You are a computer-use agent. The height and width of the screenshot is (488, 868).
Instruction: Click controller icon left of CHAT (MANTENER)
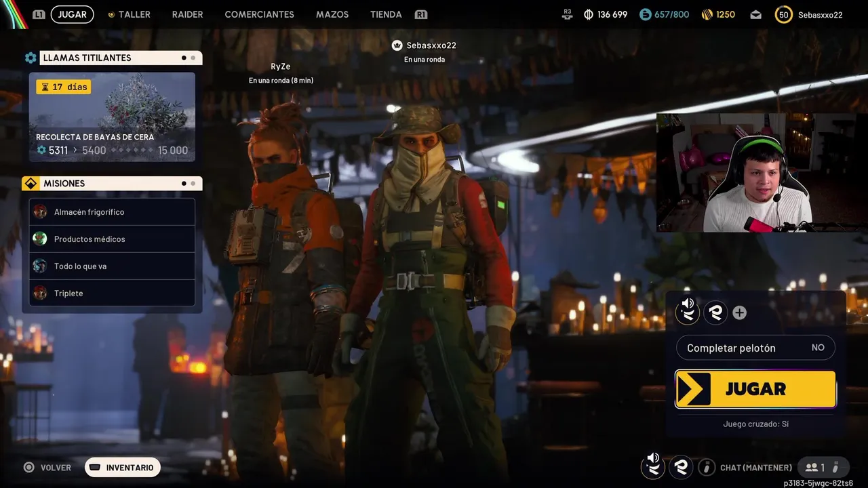(707, 467)
